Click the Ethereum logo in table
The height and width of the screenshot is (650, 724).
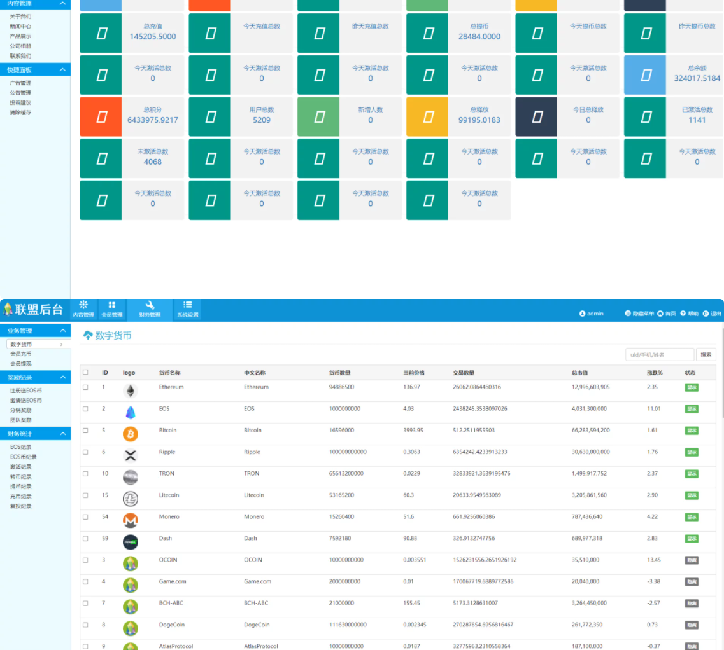130,391
